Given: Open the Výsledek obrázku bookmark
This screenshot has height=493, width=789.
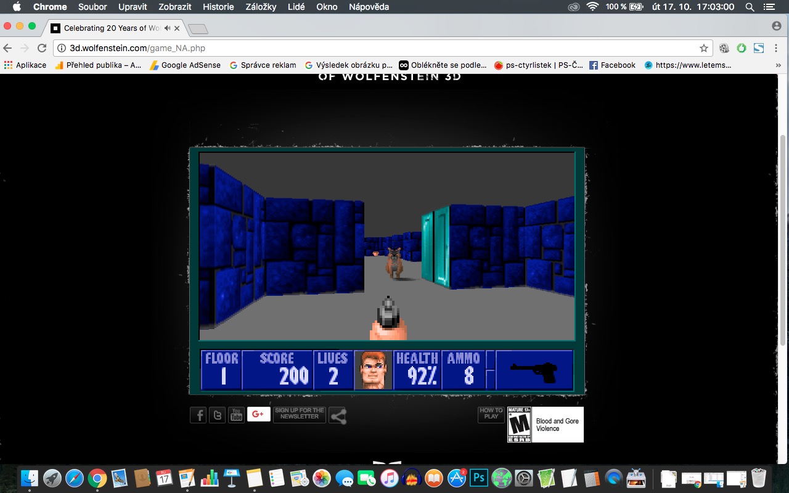Looking at the screenshot, I should (348, 65).
